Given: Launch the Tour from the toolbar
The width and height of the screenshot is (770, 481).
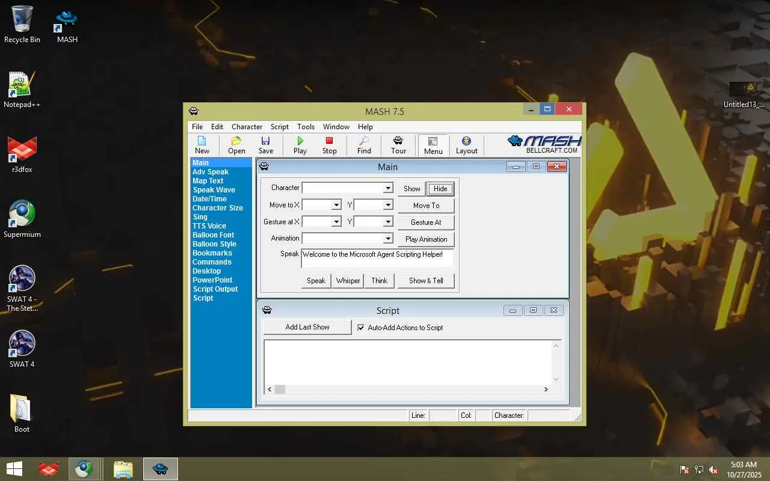Looking at the screenshot, I should (398, 145).
